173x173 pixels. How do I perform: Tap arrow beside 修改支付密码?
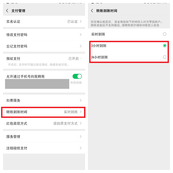click(81, 35)
